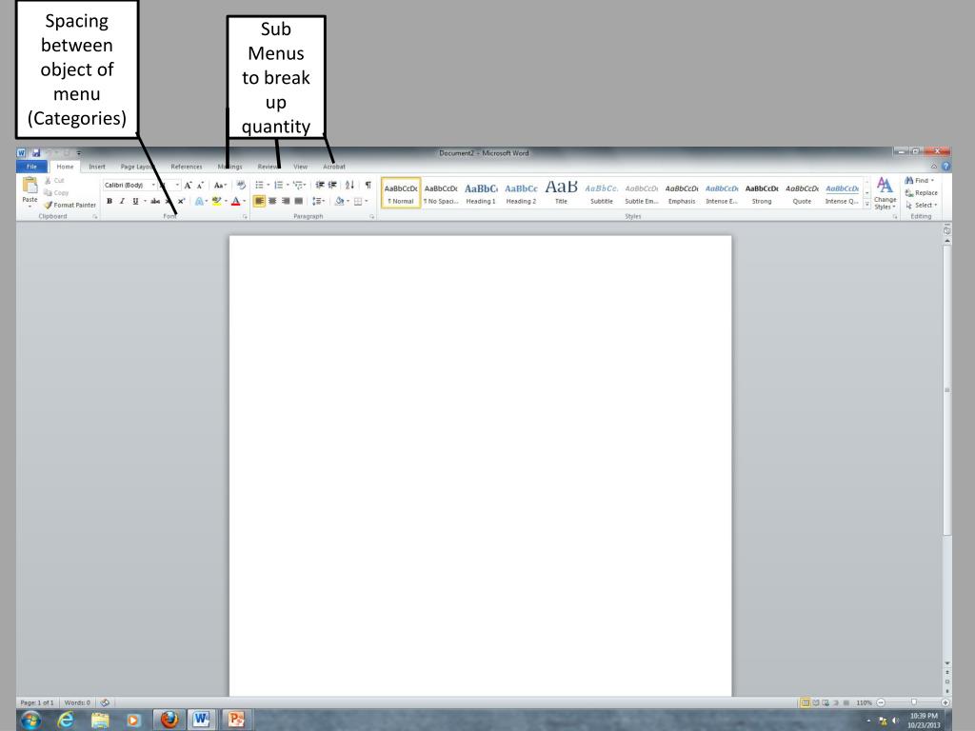The image size is (975, 731).
Task: Select the Home tab
Action: click(65, 167)
